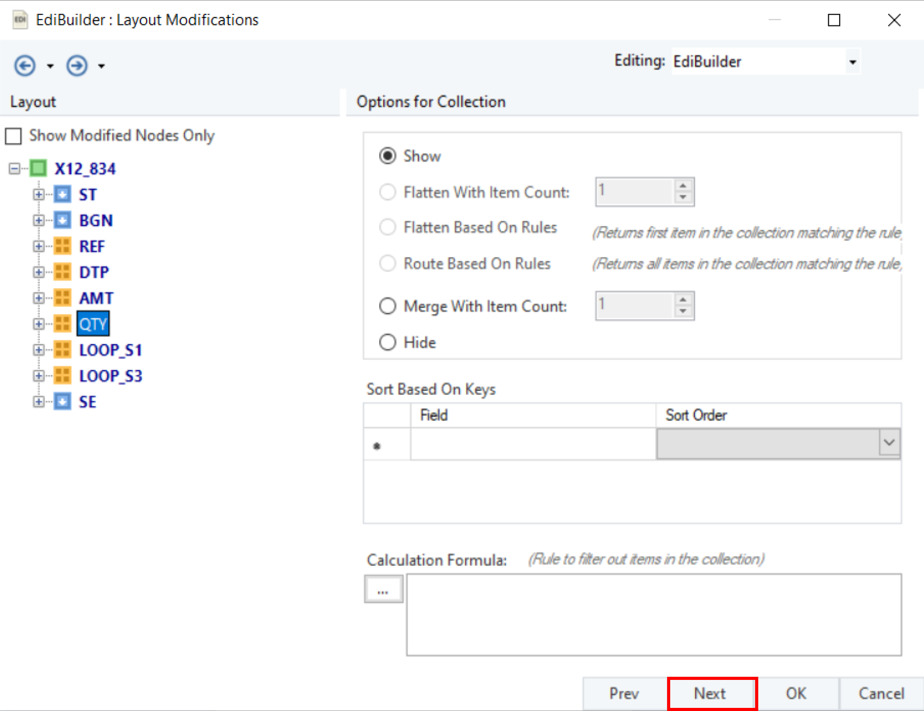Click the blue ST segment icon
924x711 pixels.
(62, 194)
